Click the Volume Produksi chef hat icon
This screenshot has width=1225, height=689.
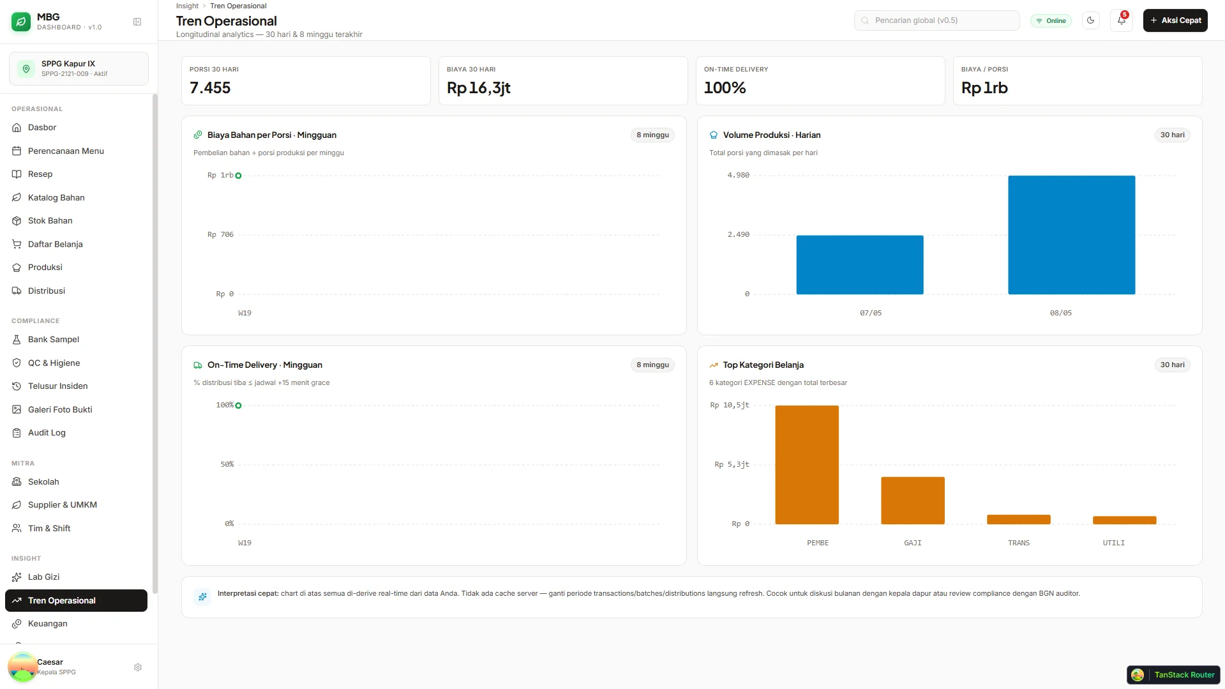point(714,135)
